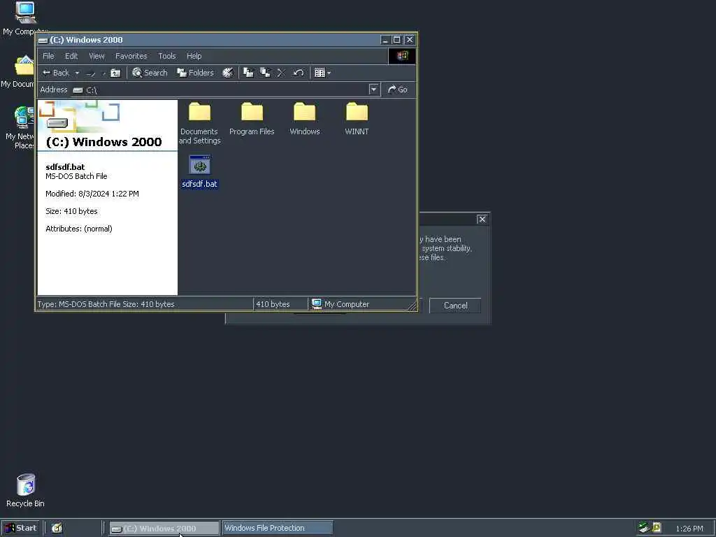Open the View menu

tap(96, 56)
